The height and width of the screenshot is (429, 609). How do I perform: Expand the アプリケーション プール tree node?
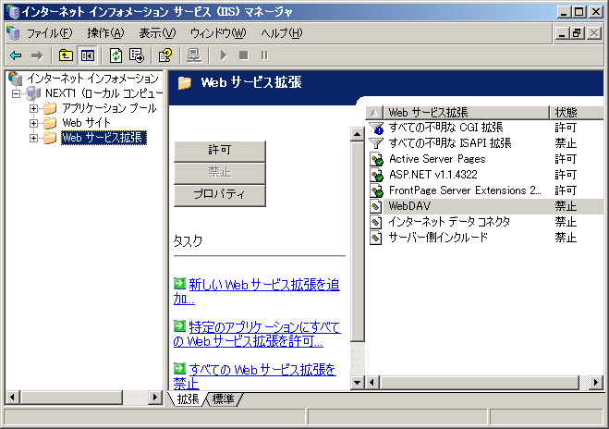33,108
